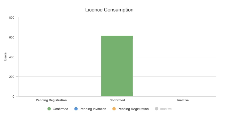
Task: Click the Users y-axis title
Action: coord(5,57)
